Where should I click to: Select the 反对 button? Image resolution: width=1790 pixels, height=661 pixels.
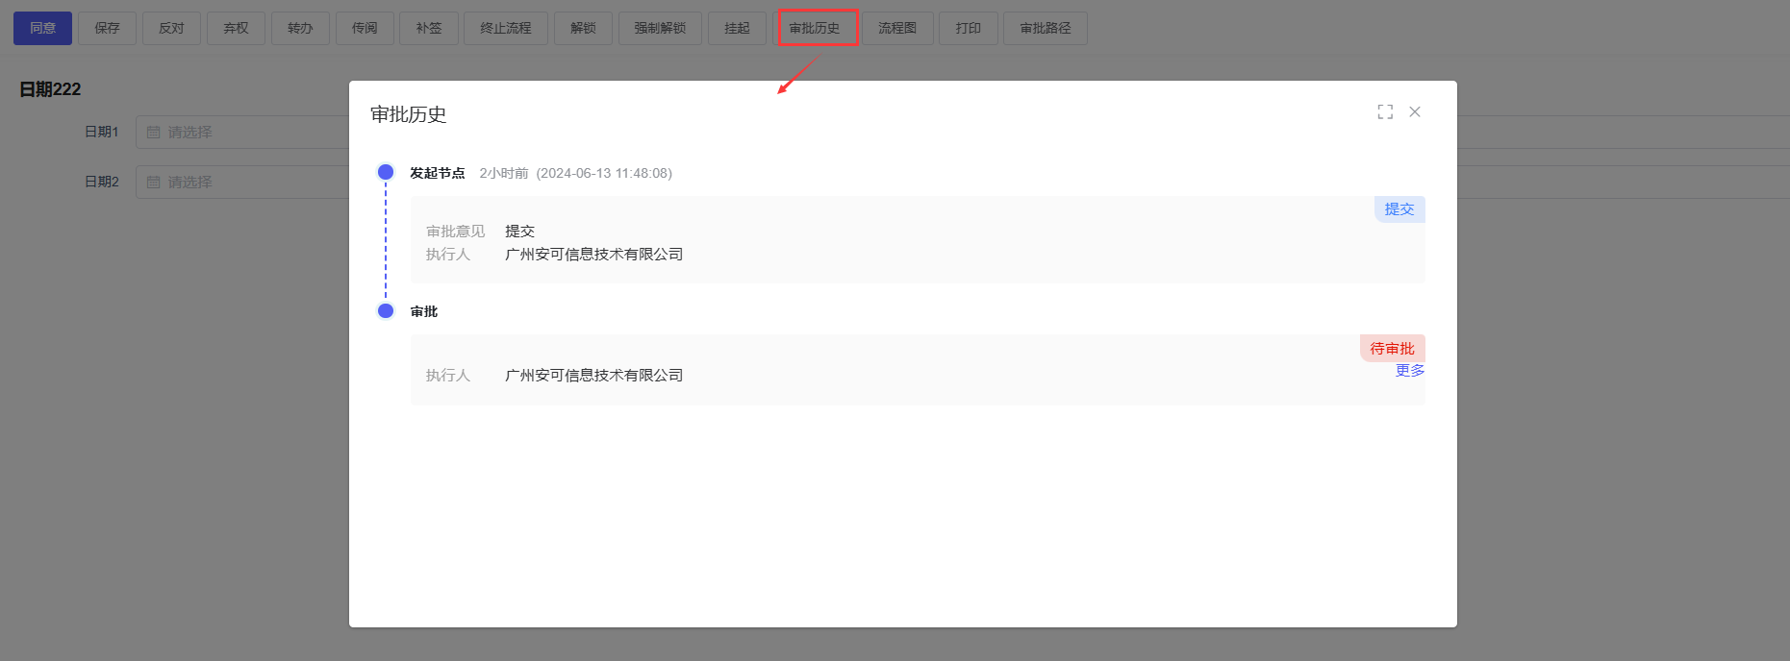point(171,29)
